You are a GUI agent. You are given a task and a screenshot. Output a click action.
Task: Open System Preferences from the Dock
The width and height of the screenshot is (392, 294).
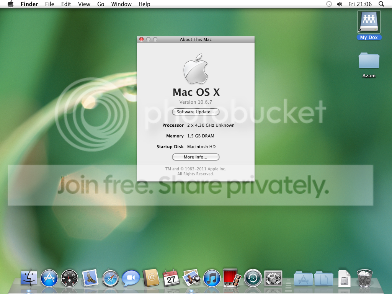tap(273, 278)
